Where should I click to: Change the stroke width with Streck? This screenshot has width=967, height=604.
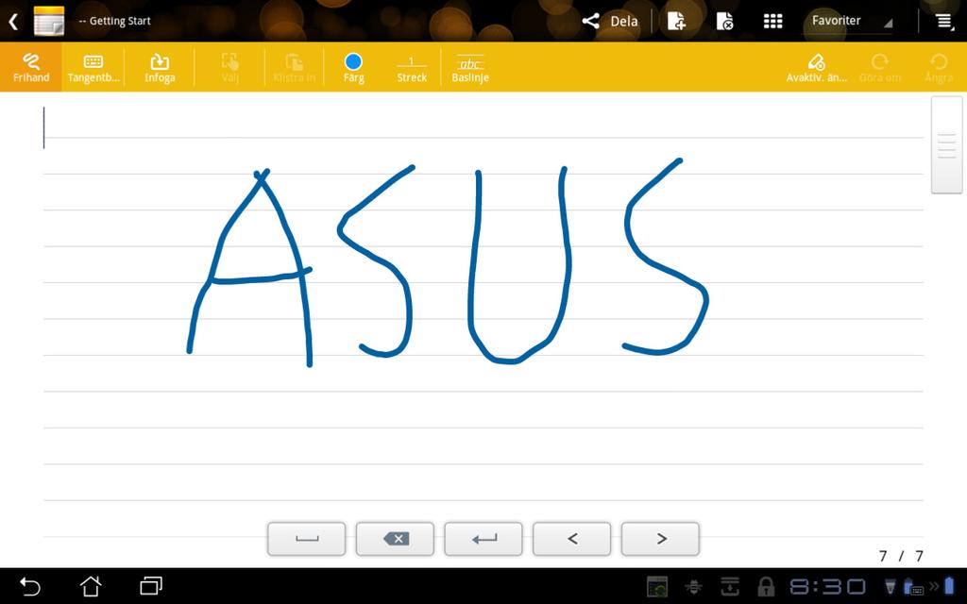pyautogui.click(x=412, y=68)
